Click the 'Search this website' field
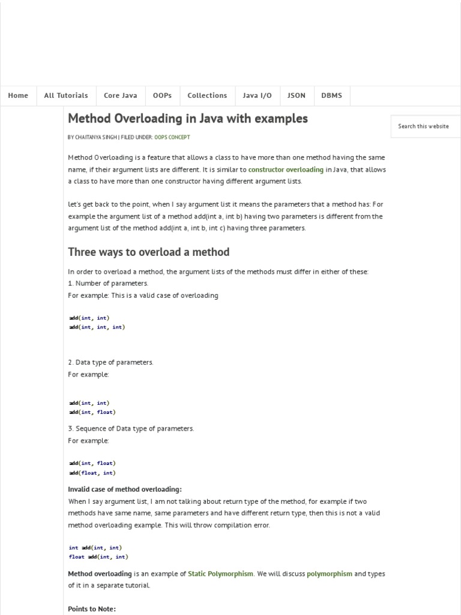 coord(425,126)
